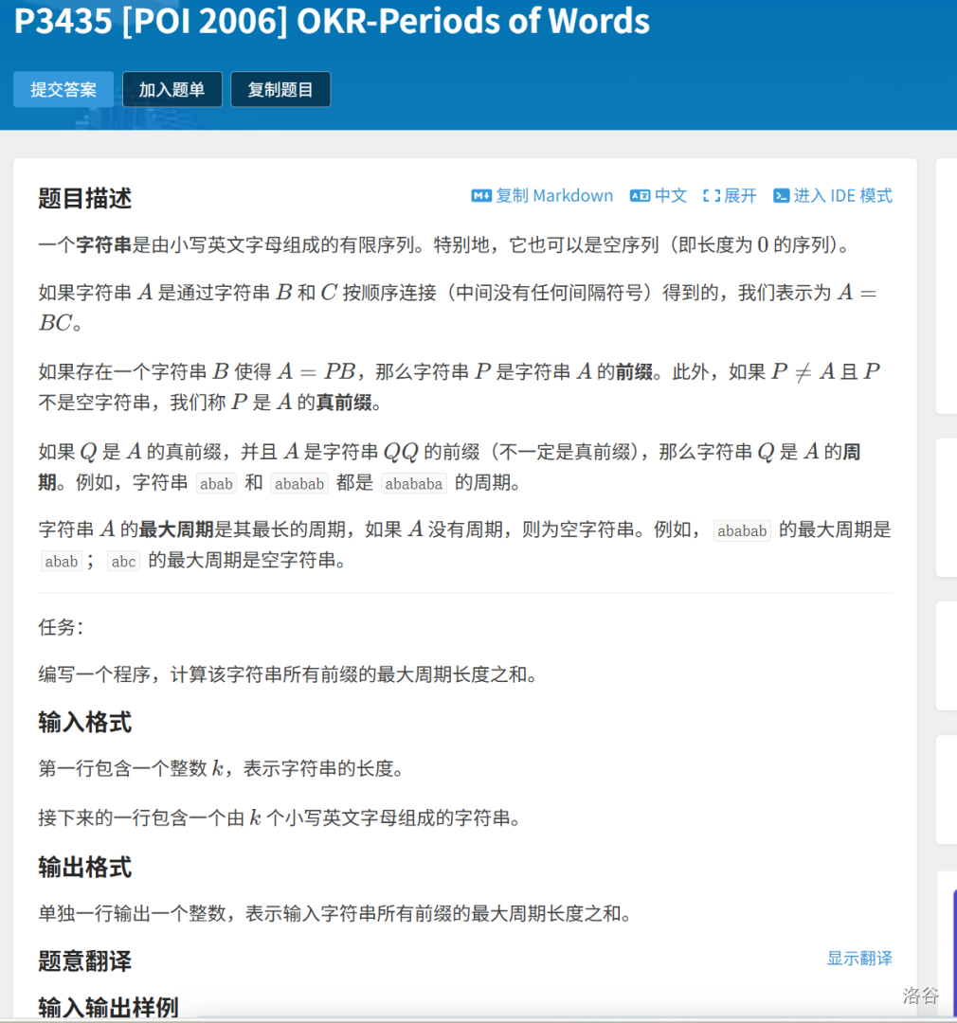The image size is (957, 1023).
Task: Click the 输出格式 section heading
Action: click(85, 867)
